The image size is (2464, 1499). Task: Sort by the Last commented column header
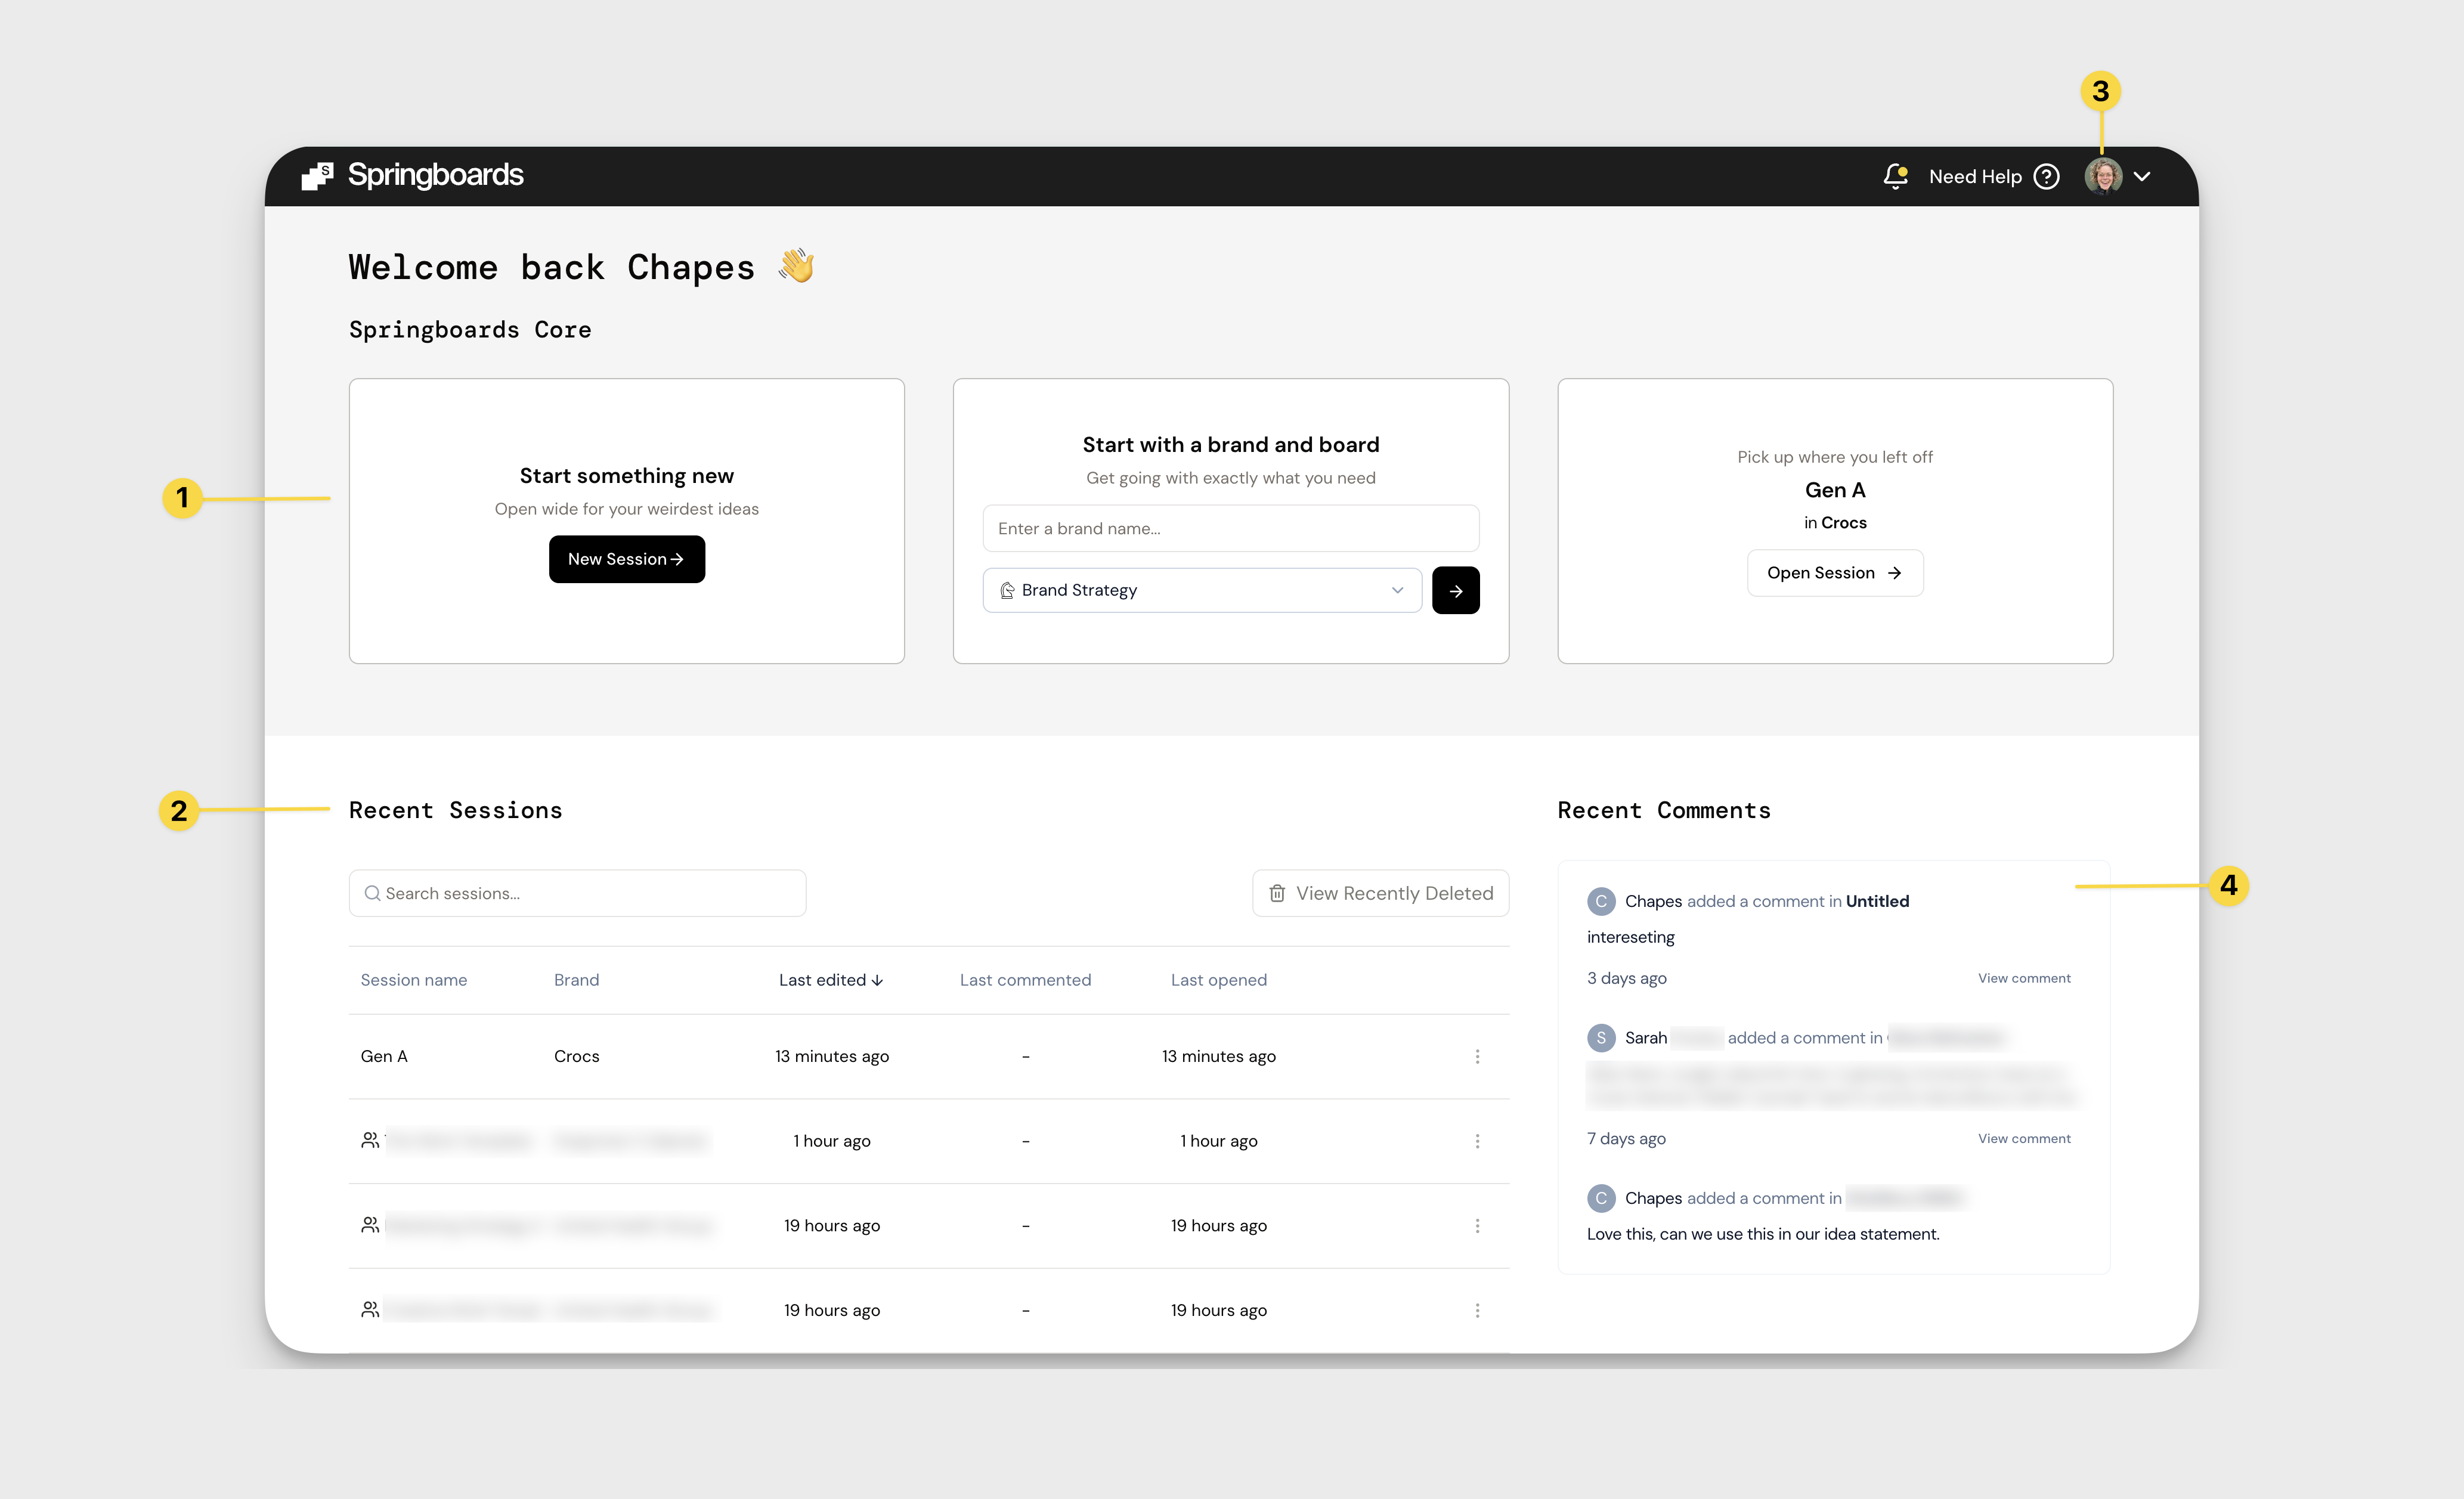click(1025, 980)
